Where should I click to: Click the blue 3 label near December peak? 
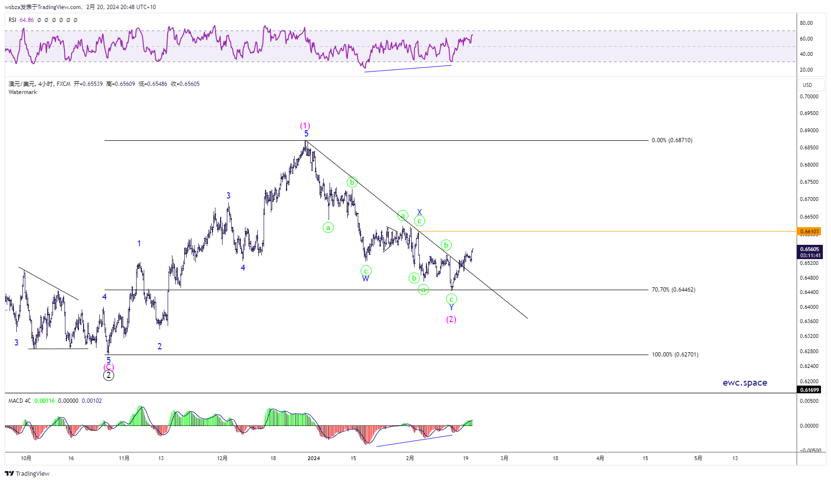point(228,196)
